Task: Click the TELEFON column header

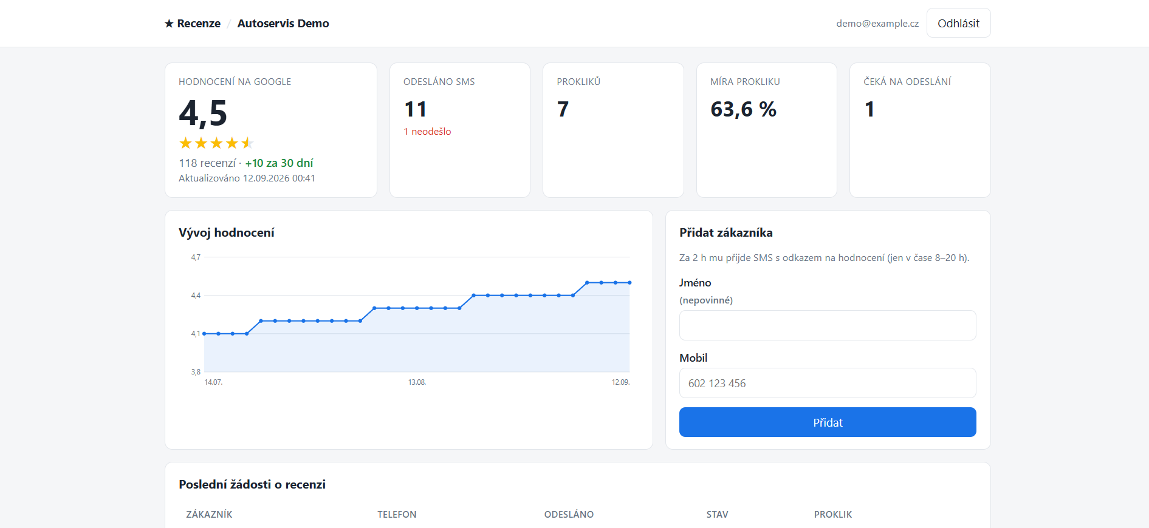Action: pos(397,515)
